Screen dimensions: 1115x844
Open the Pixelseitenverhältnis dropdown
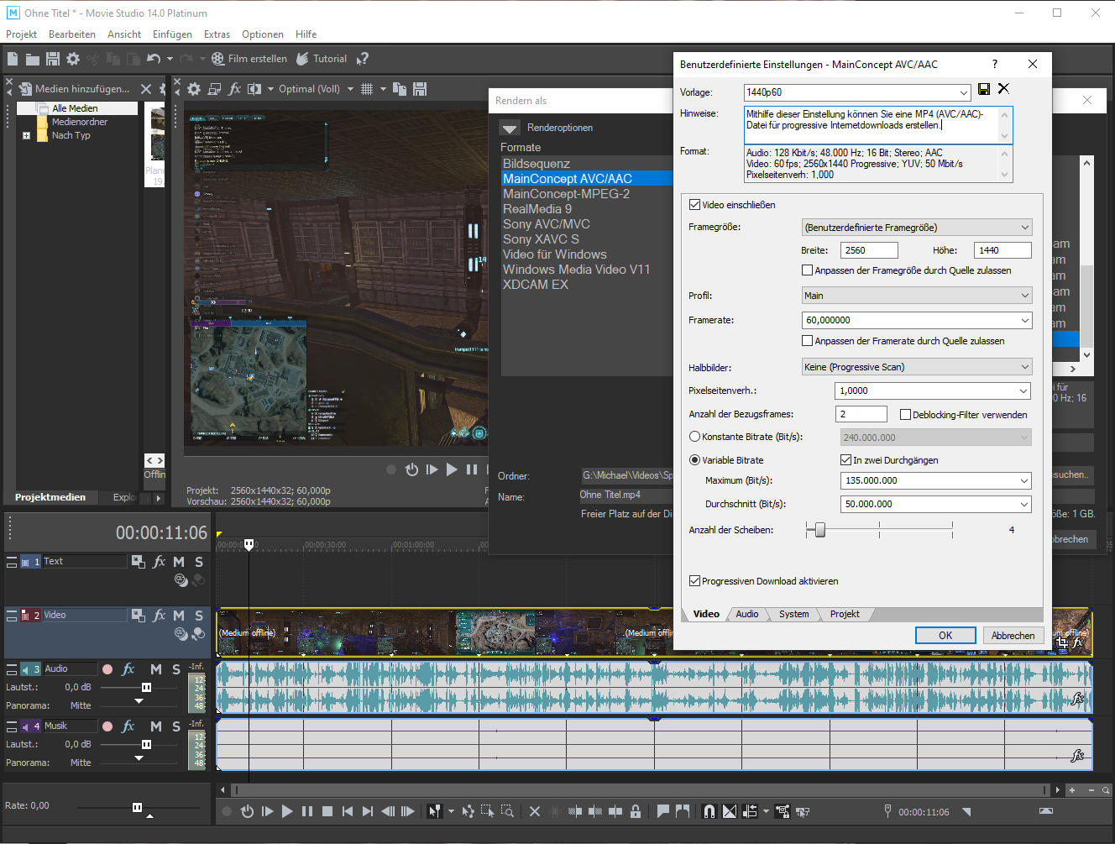click(1023, 391)
